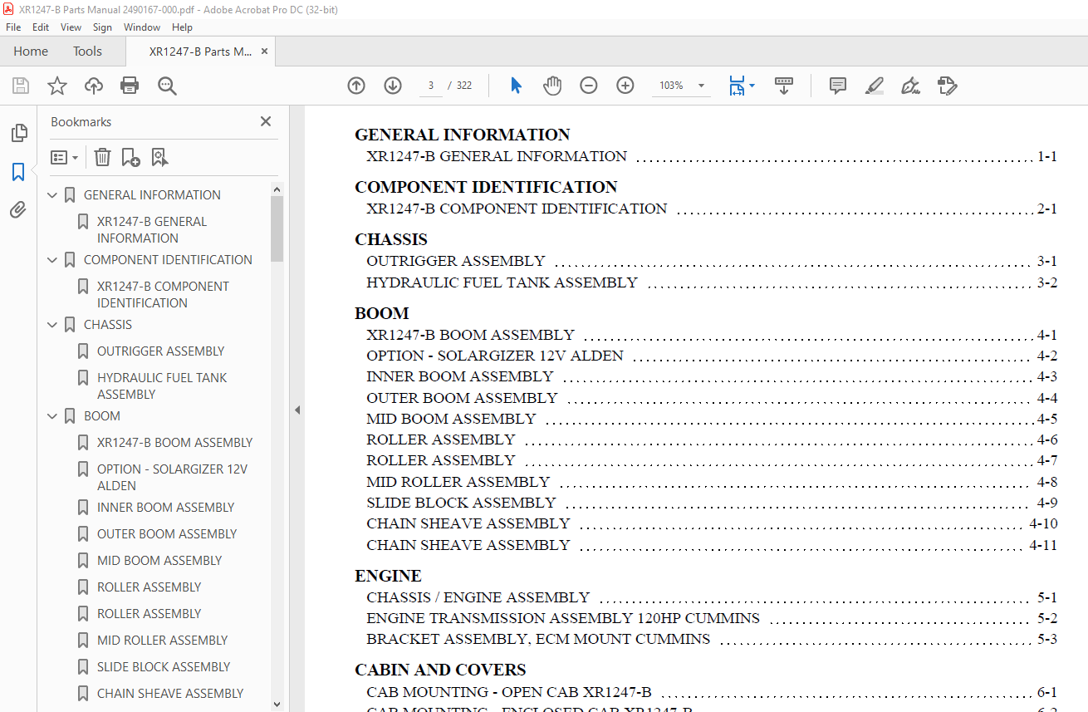Viewport: 1088px width, 712px height.
Task: Open the Edit menu
Action: coord(41,27)
